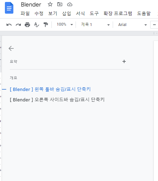Click the vertical ruler on left edge
The image size is (158, 181).
(x=1, y=108)
